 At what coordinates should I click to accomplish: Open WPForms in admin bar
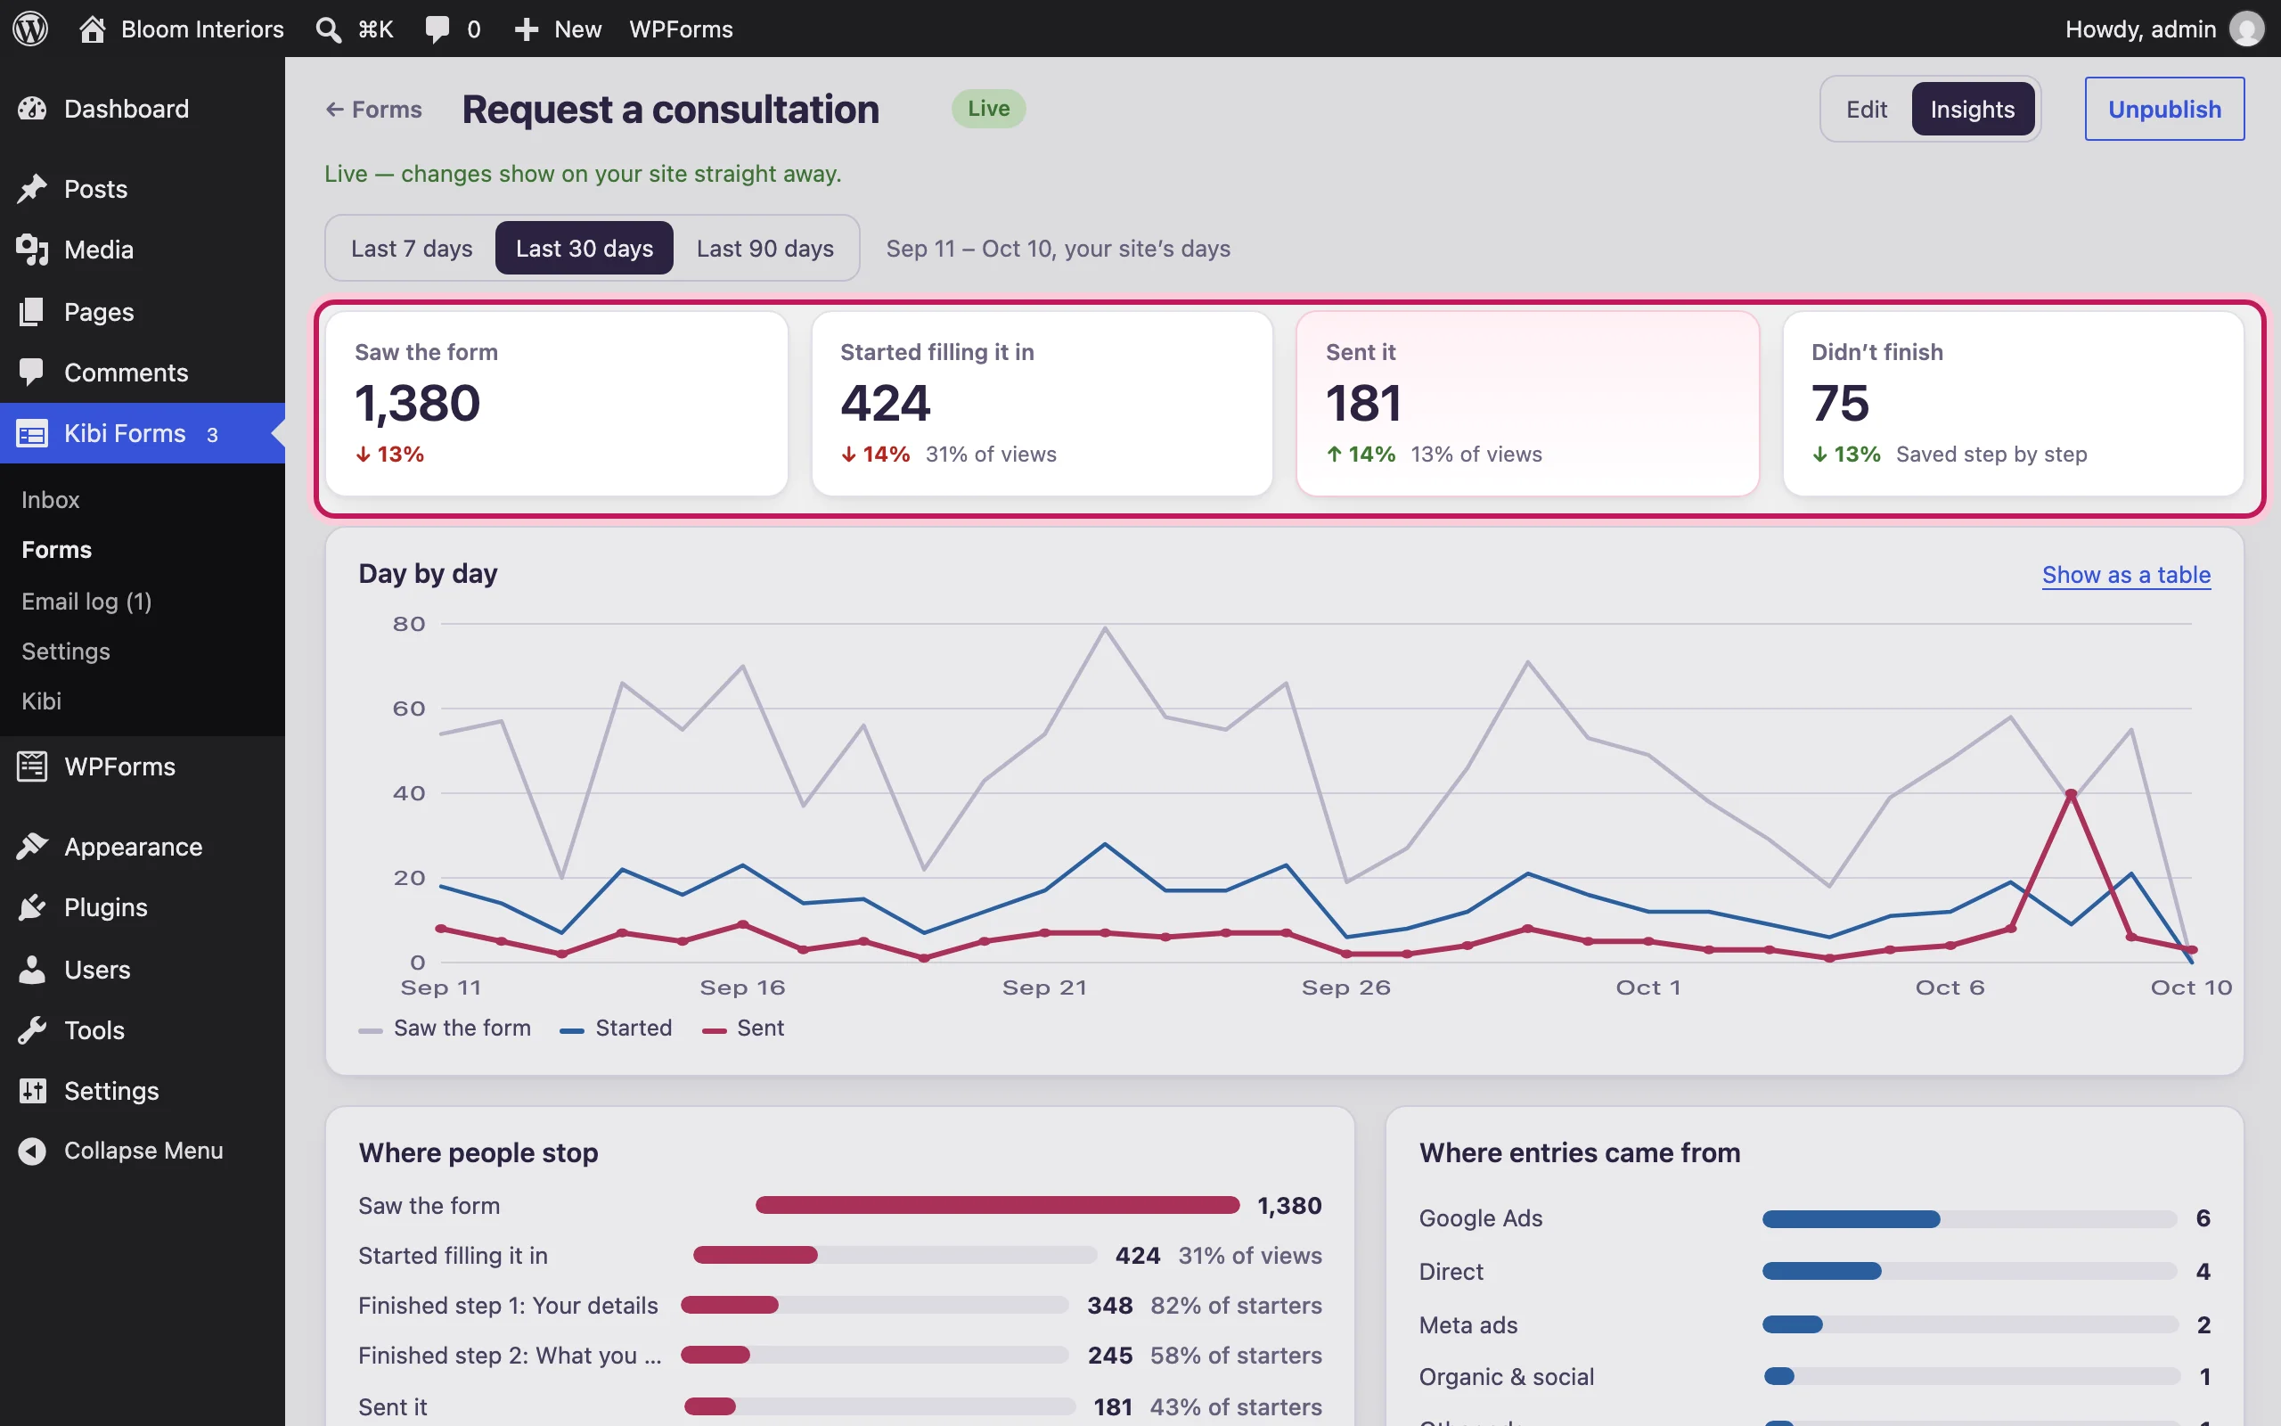[681, 29]
